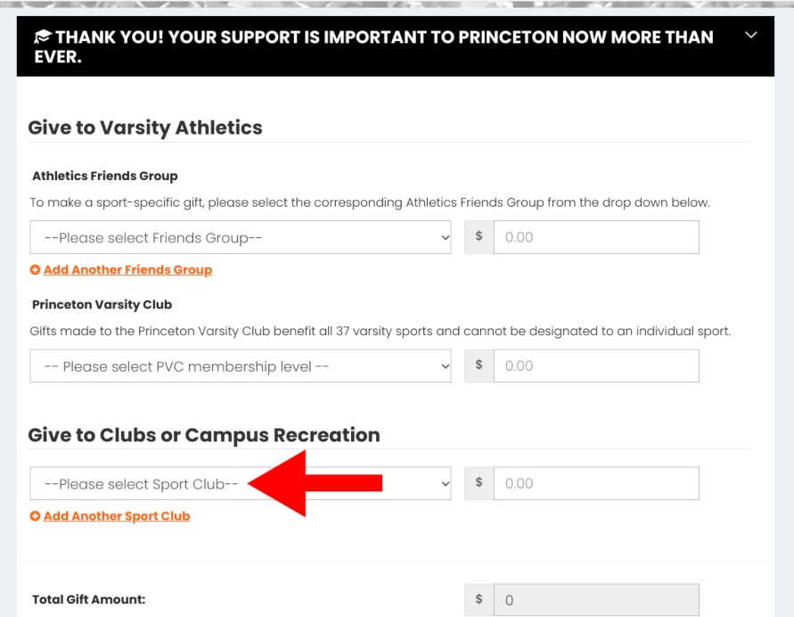The width and height of the screenshot is (794, 617).
Task: Click dollar sign next to Total Gift Amount
Action: pos(479,600)
